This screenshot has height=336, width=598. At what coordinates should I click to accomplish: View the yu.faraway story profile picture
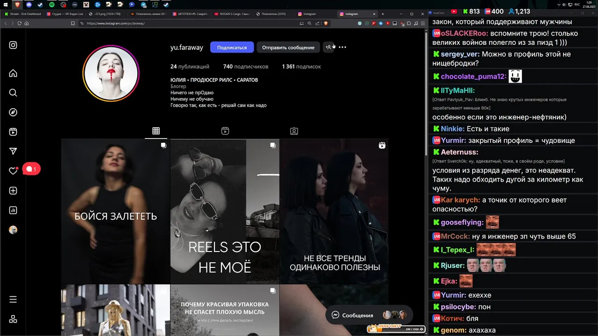point(111,73)
